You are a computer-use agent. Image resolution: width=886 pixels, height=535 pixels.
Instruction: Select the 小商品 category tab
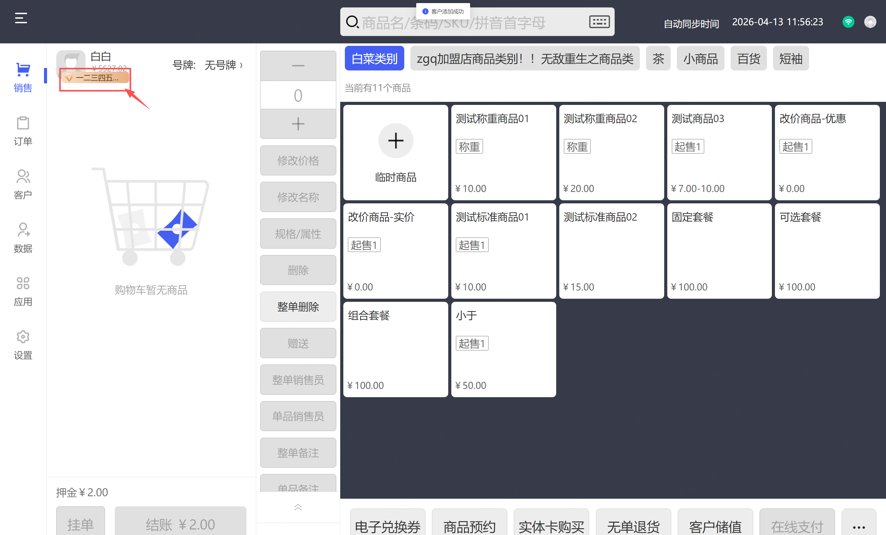click(700, 58)
